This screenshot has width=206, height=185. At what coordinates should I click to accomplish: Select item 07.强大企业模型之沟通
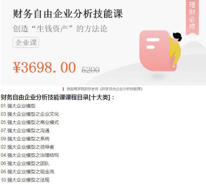tap(25, 130)
